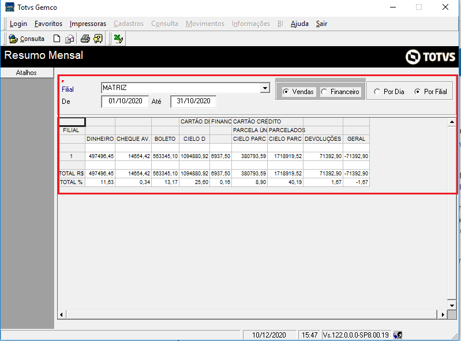The height and width of the screenshot is (341, 461).
Task: Open the Cadastros menu
Action: (129, 24)
